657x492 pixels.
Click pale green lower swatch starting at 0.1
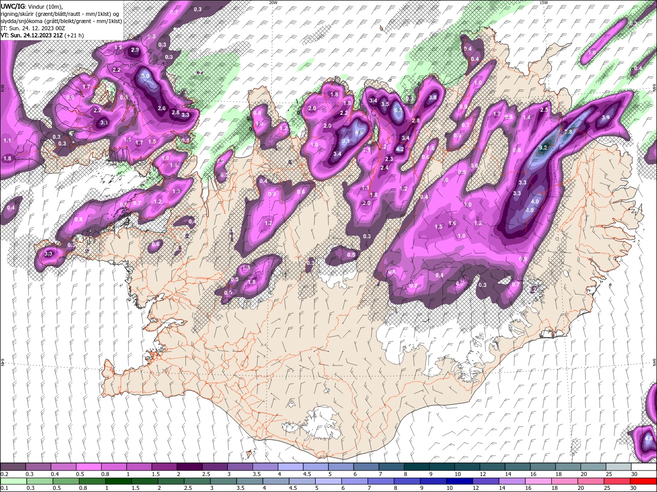pyautogui.click(x=13, y=481)
